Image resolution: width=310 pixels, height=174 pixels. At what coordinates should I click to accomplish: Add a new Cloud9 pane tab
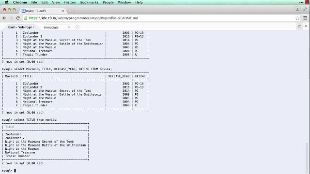click(77, 27)
